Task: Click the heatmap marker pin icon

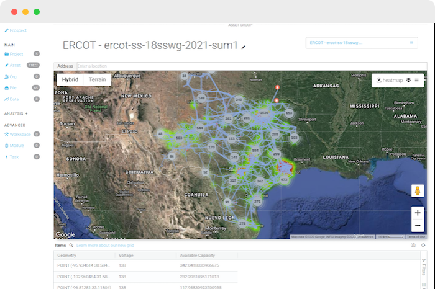Action: (x=378, y=80)
